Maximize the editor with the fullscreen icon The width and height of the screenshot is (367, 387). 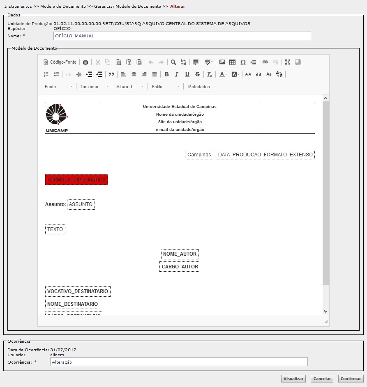coord(288,62)
